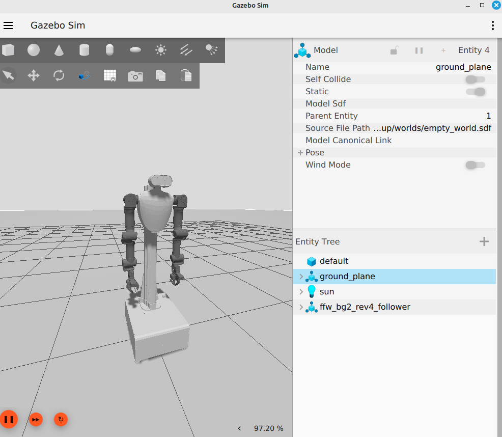Insert a point light

(161, 50)
